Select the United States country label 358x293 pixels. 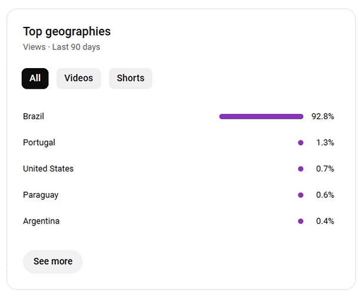(48, 169)
